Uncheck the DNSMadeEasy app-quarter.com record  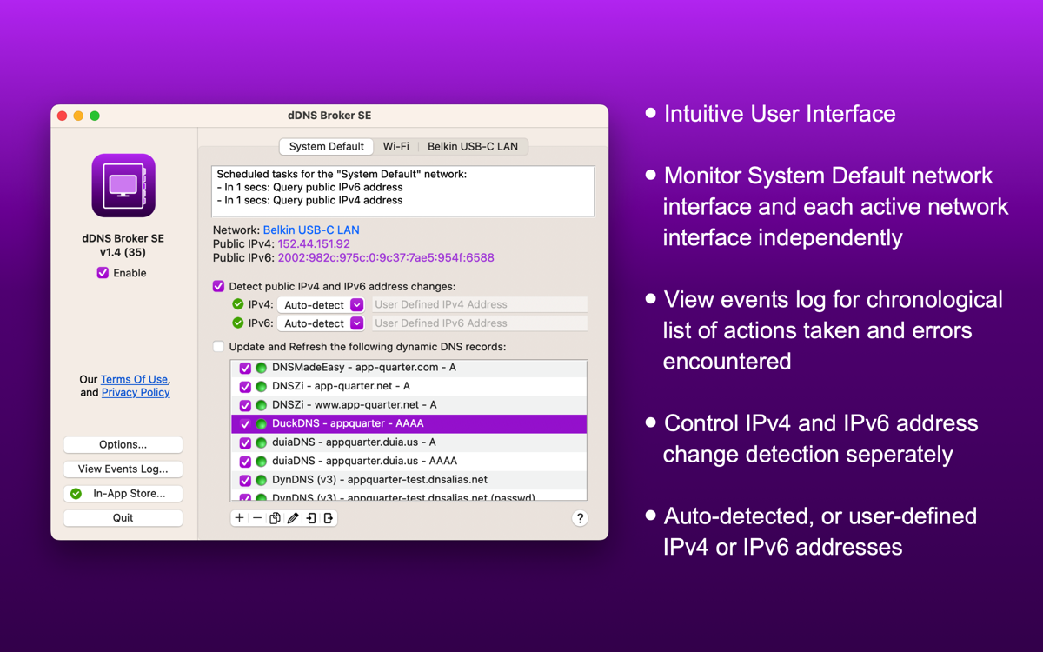coord(245,368)
